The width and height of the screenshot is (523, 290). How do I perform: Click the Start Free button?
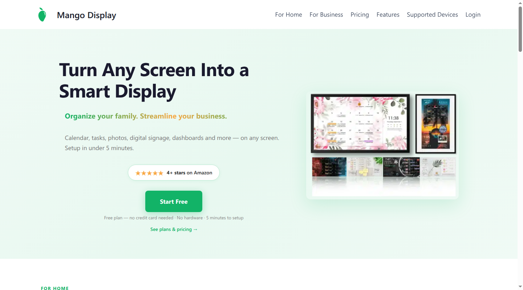tap(174, 202)
